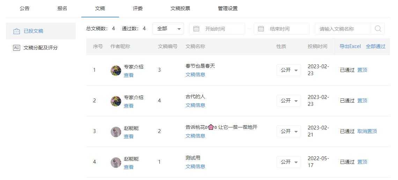This screenshot has width=398, height=180.
Task: Click the calendar icon for start time
Action: click(196, 29)
